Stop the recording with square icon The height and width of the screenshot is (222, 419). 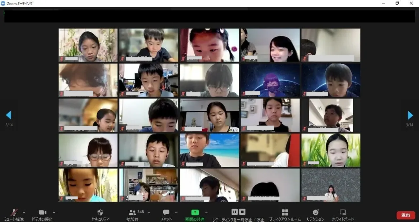[x=242, y=212]
